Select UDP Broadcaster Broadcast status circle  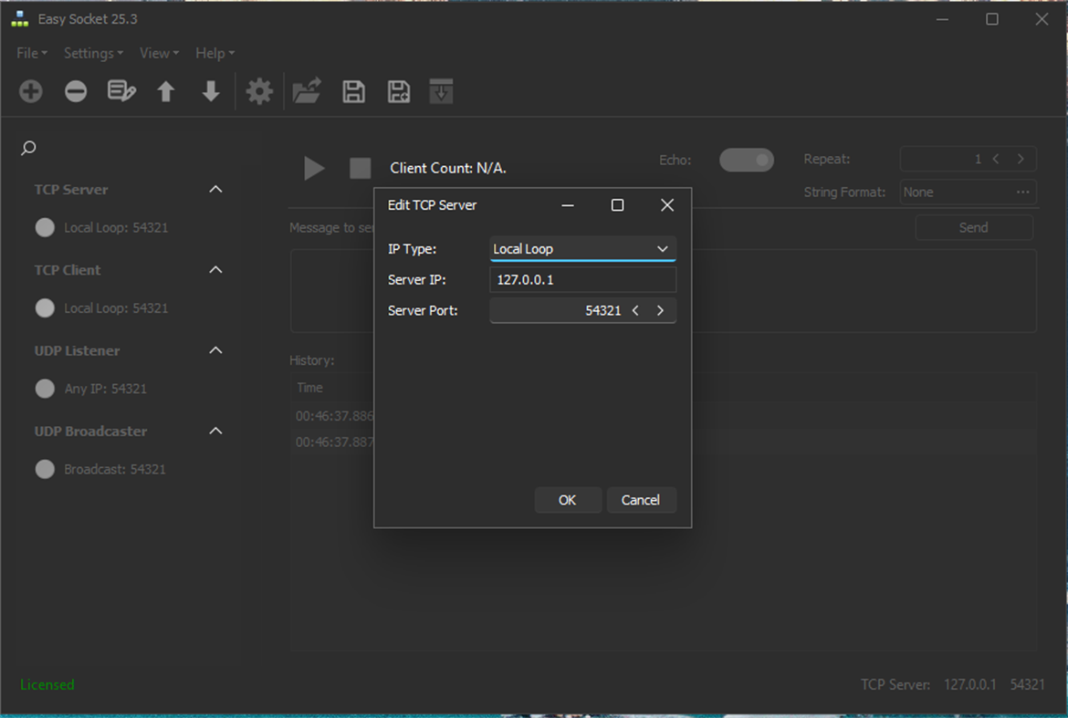pos(45,470)
